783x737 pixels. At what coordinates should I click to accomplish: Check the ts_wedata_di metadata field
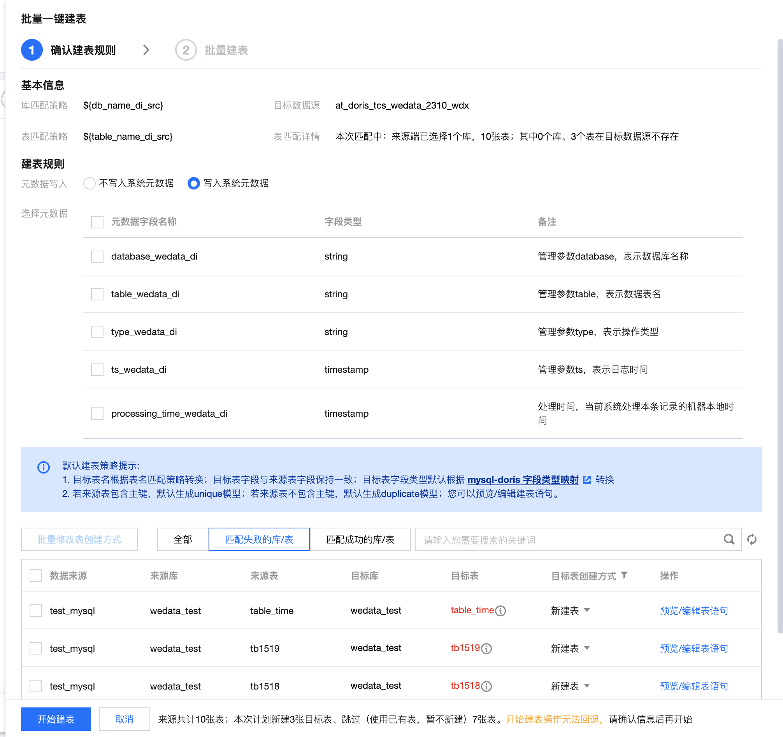(x=97, y=370)
